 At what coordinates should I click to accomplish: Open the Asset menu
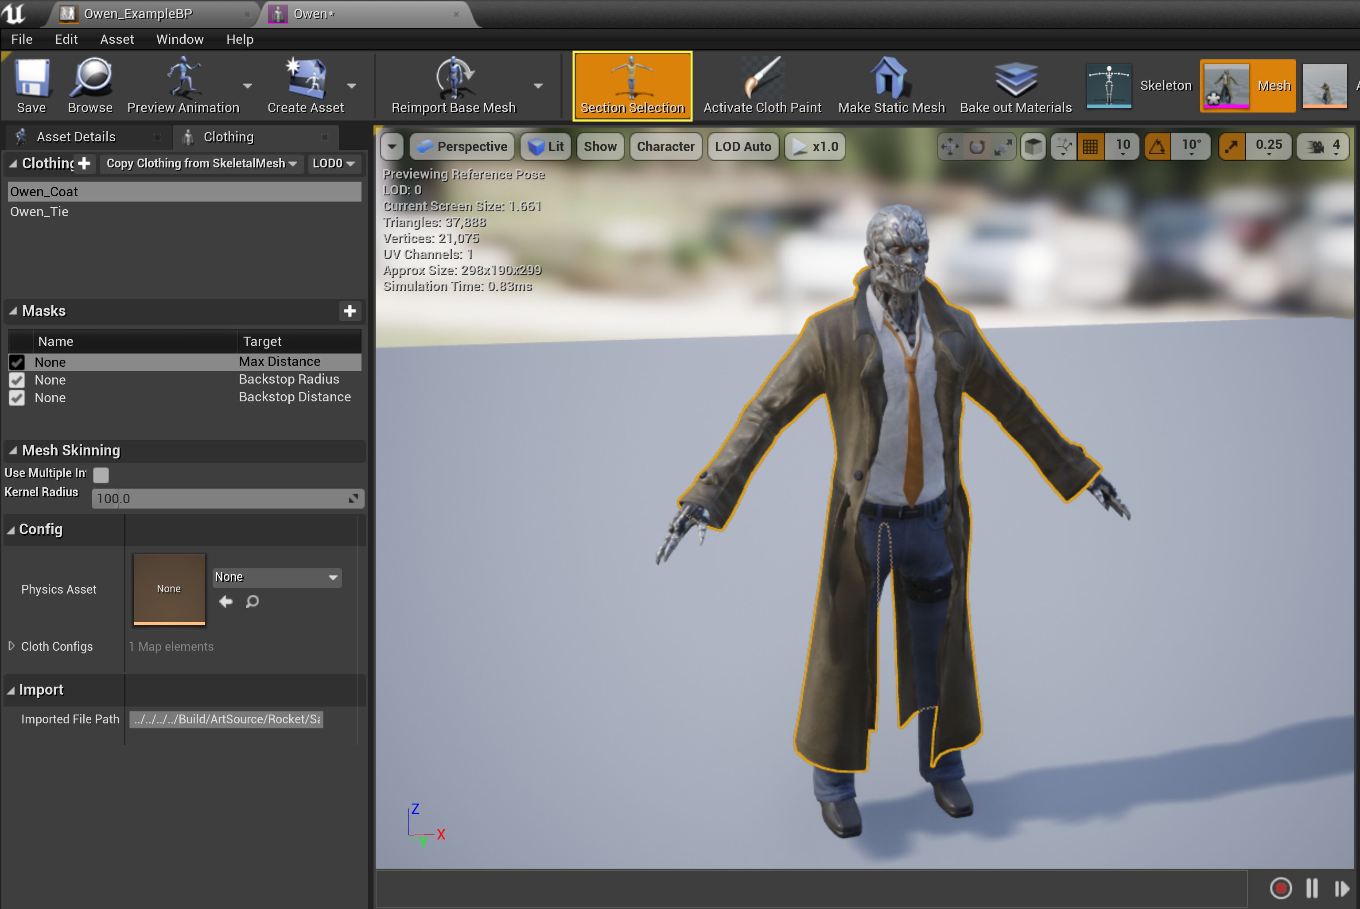(x=117, y=39)
